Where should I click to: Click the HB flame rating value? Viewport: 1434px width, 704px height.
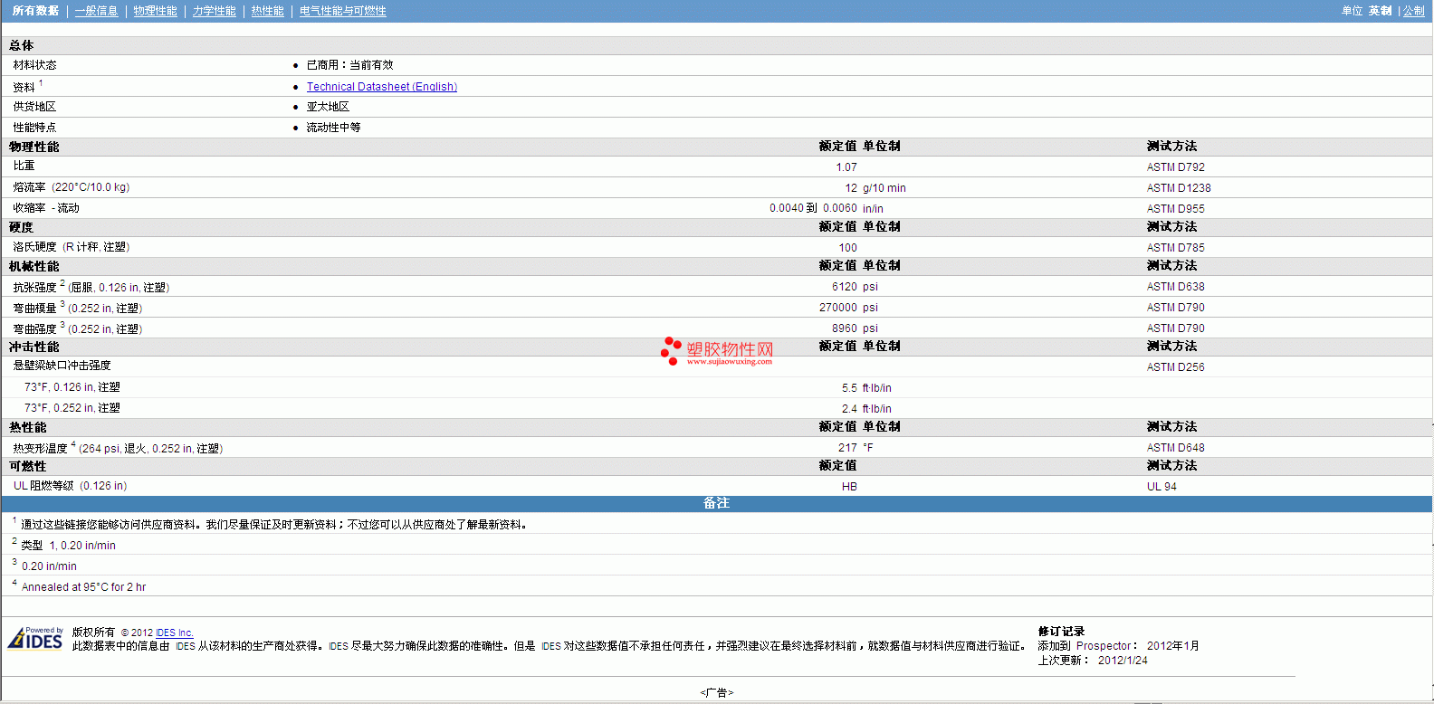pyautogui.click(x=849, y=487)
